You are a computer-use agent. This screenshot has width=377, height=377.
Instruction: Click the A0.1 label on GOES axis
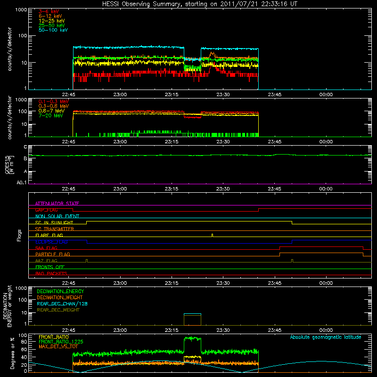[21, 183]
